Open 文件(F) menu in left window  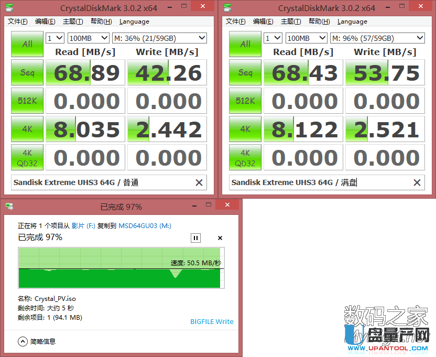pyautogui.click(x=18, y=21)
